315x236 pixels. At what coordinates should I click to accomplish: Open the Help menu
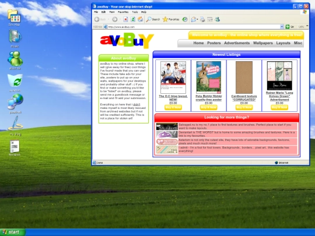(143, 12)
